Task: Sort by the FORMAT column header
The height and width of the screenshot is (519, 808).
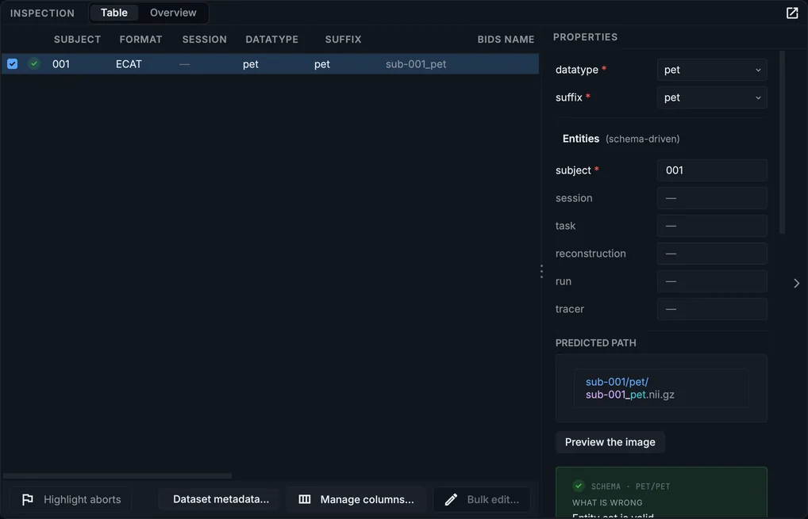Action: (140, 40)
